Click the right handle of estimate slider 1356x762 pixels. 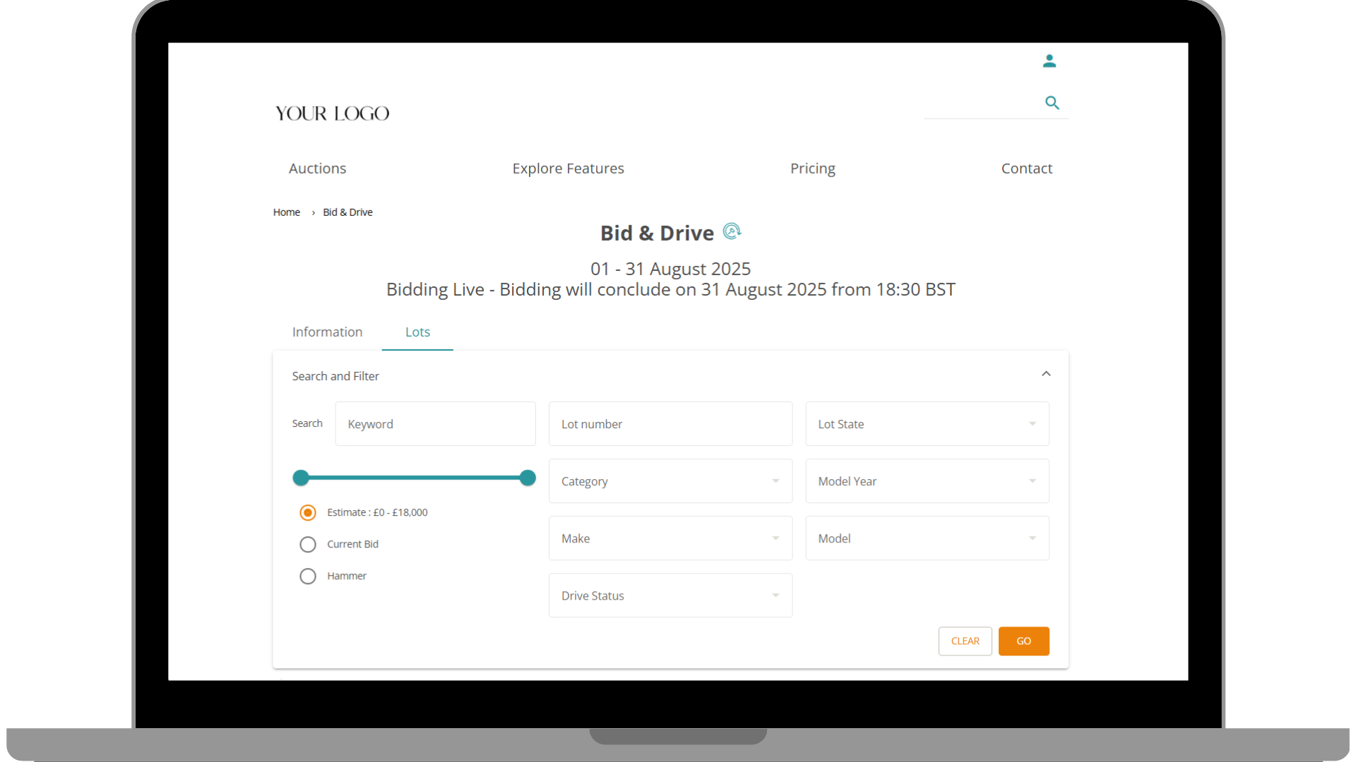tap(528, 478)
